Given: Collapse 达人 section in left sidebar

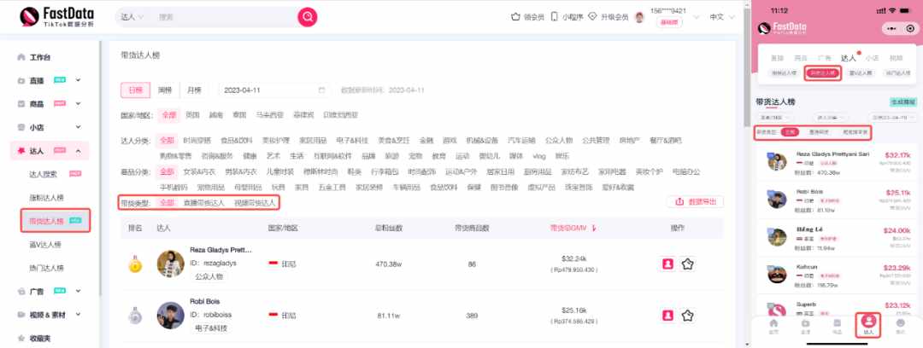Looking at the screenshot, I should [78, 151].
